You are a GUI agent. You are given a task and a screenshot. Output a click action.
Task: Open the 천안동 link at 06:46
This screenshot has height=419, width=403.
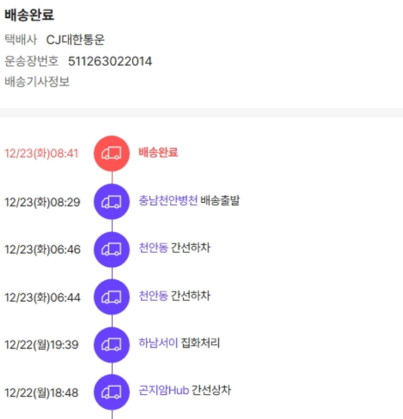click(153, 248)
